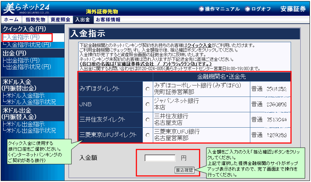Viewport: 311px width, 182px height.
Task: Open 米ドル入金指示 in sidebar
Action: 24,95
